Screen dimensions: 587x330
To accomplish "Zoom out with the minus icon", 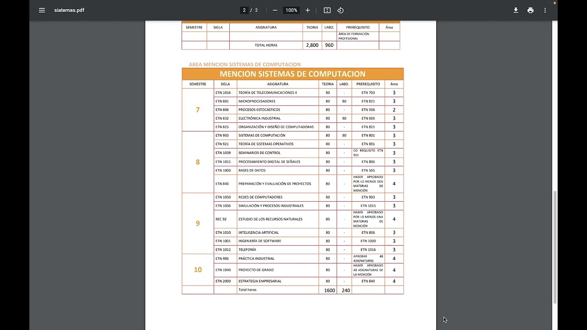I will [x=275, y=10].
